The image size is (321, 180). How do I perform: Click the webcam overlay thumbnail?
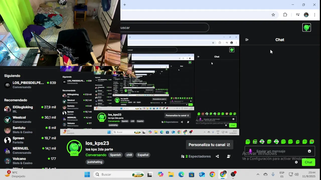coord(60,33)
